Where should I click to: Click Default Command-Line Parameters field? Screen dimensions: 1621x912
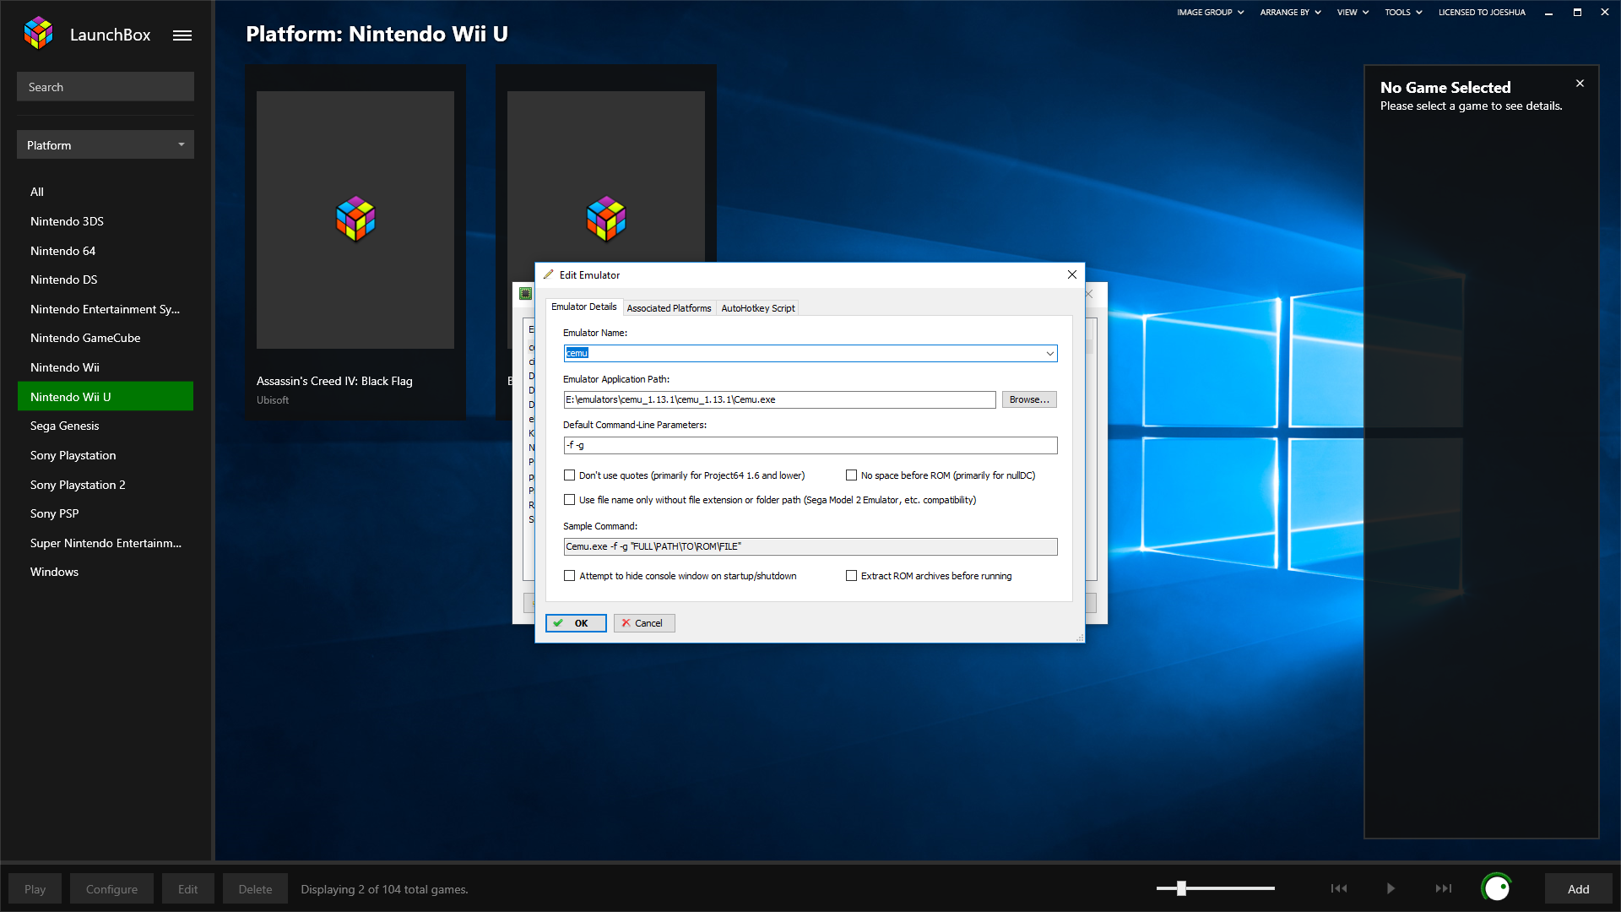810,445
